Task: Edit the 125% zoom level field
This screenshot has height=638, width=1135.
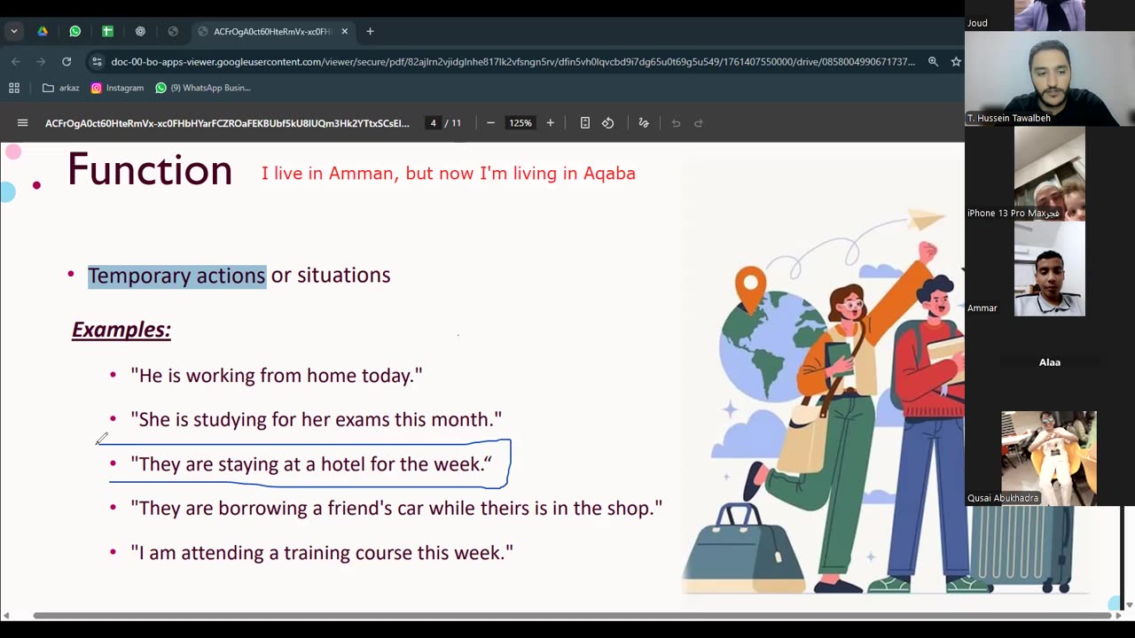Action: (521, 123)
